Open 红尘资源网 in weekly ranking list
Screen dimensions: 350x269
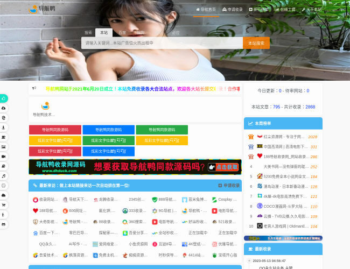tap(284, 137)
